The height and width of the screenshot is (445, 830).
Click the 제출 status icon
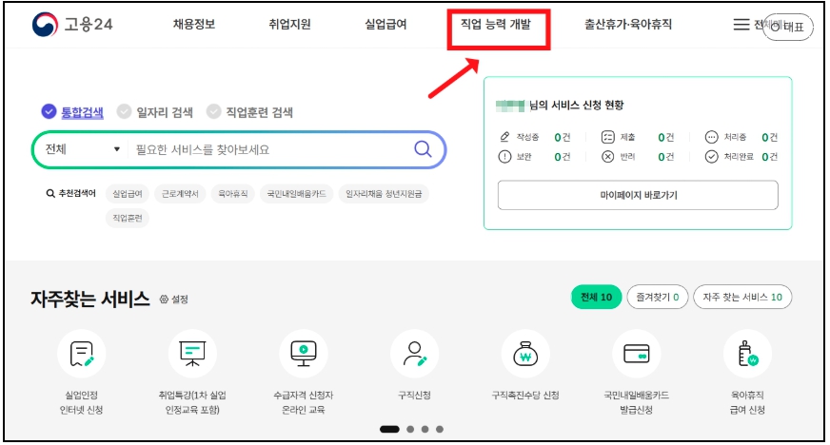[607, 138]
